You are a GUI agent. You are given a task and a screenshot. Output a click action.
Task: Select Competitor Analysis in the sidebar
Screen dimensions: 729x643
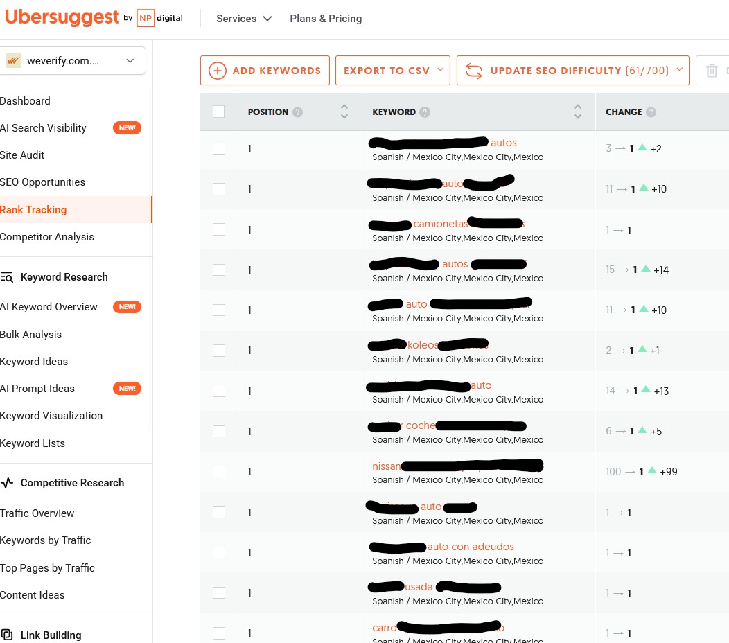47,236
